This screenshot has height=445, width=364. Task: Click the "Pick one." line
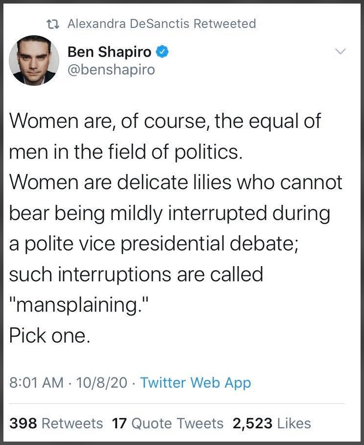50,335
